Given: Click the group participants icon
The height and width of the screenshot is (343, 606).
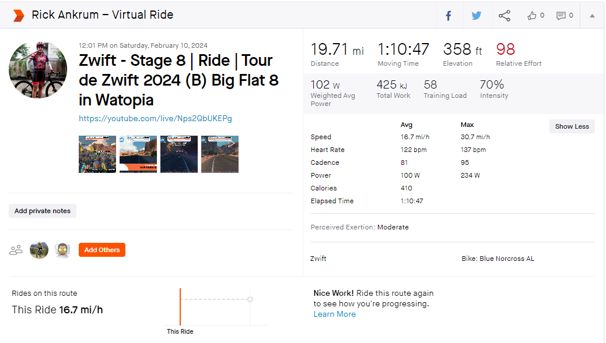Looking at the screenshot, I should pyautogui.click(x=16, y=250).
